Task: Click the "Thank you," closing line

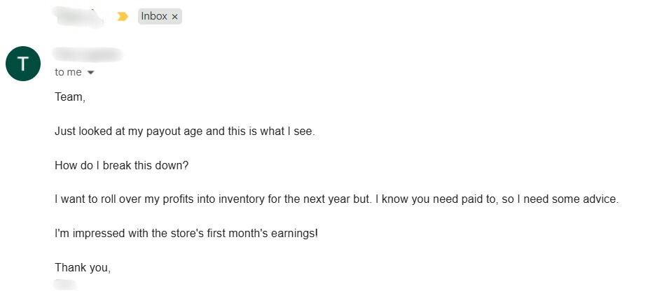Action: pos(83,268)
